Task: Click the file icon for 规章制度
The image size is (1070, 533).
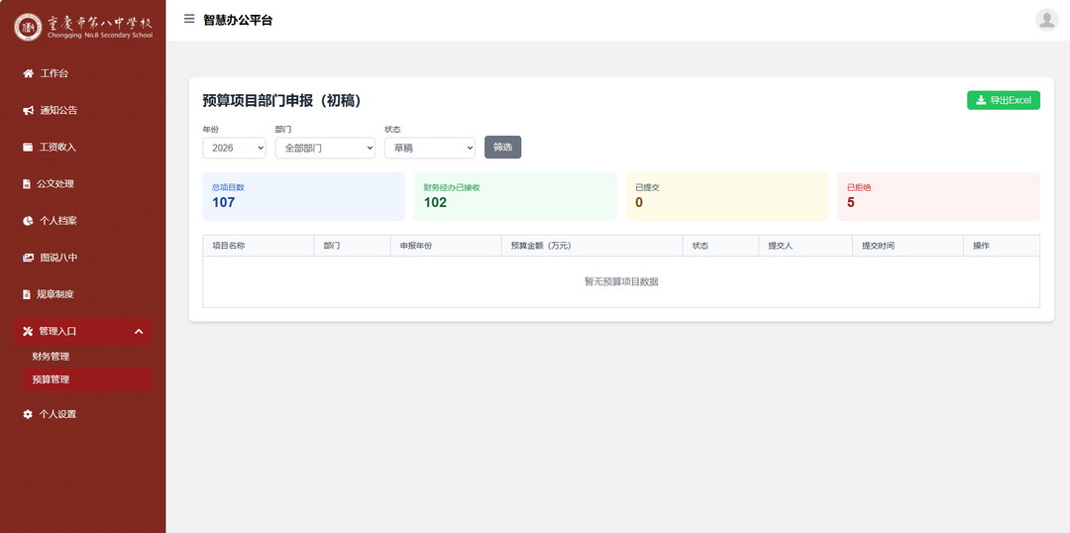Action: click(28, 294)
